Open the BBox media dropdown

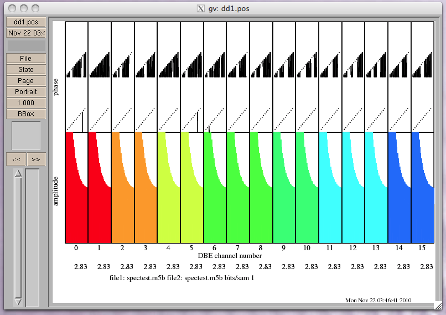tap(26, 114)
